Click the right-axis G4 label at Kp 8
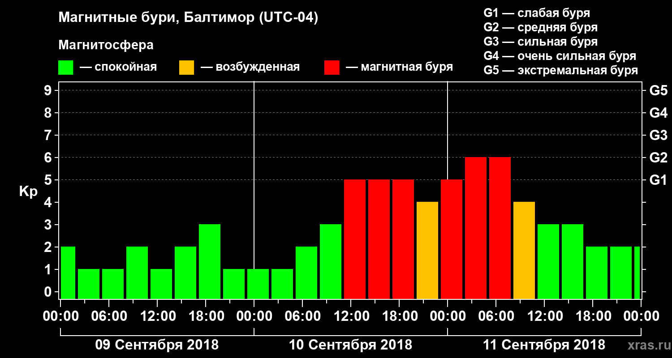This screenshot has width=672, height=358. pos(658,113)
